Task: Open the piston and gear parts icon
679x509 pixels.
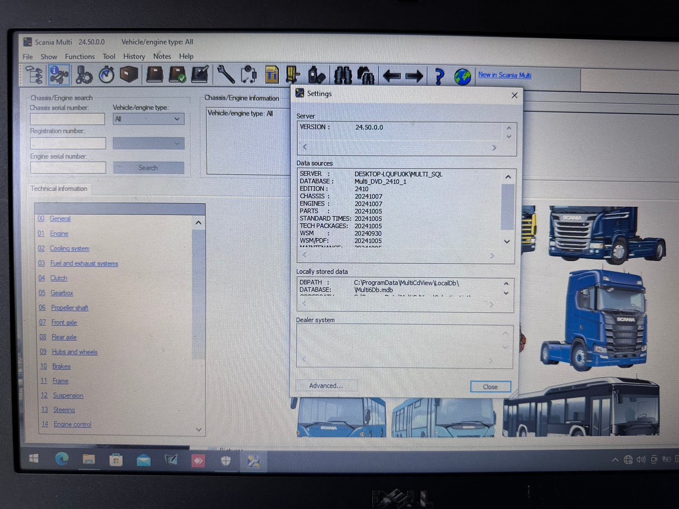Action: (84, 75)
